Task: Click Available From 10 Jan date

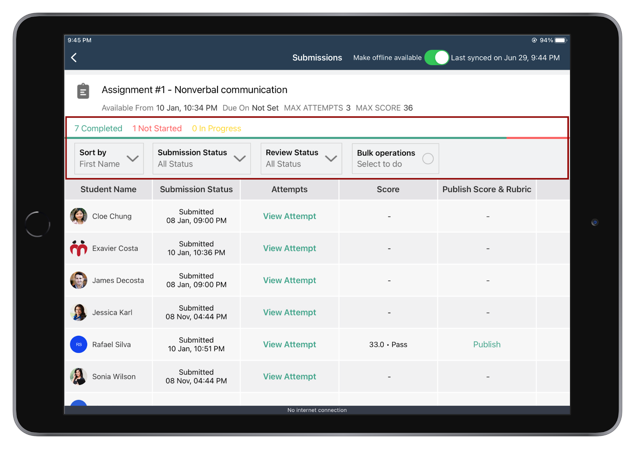Action: coord(159,108)
